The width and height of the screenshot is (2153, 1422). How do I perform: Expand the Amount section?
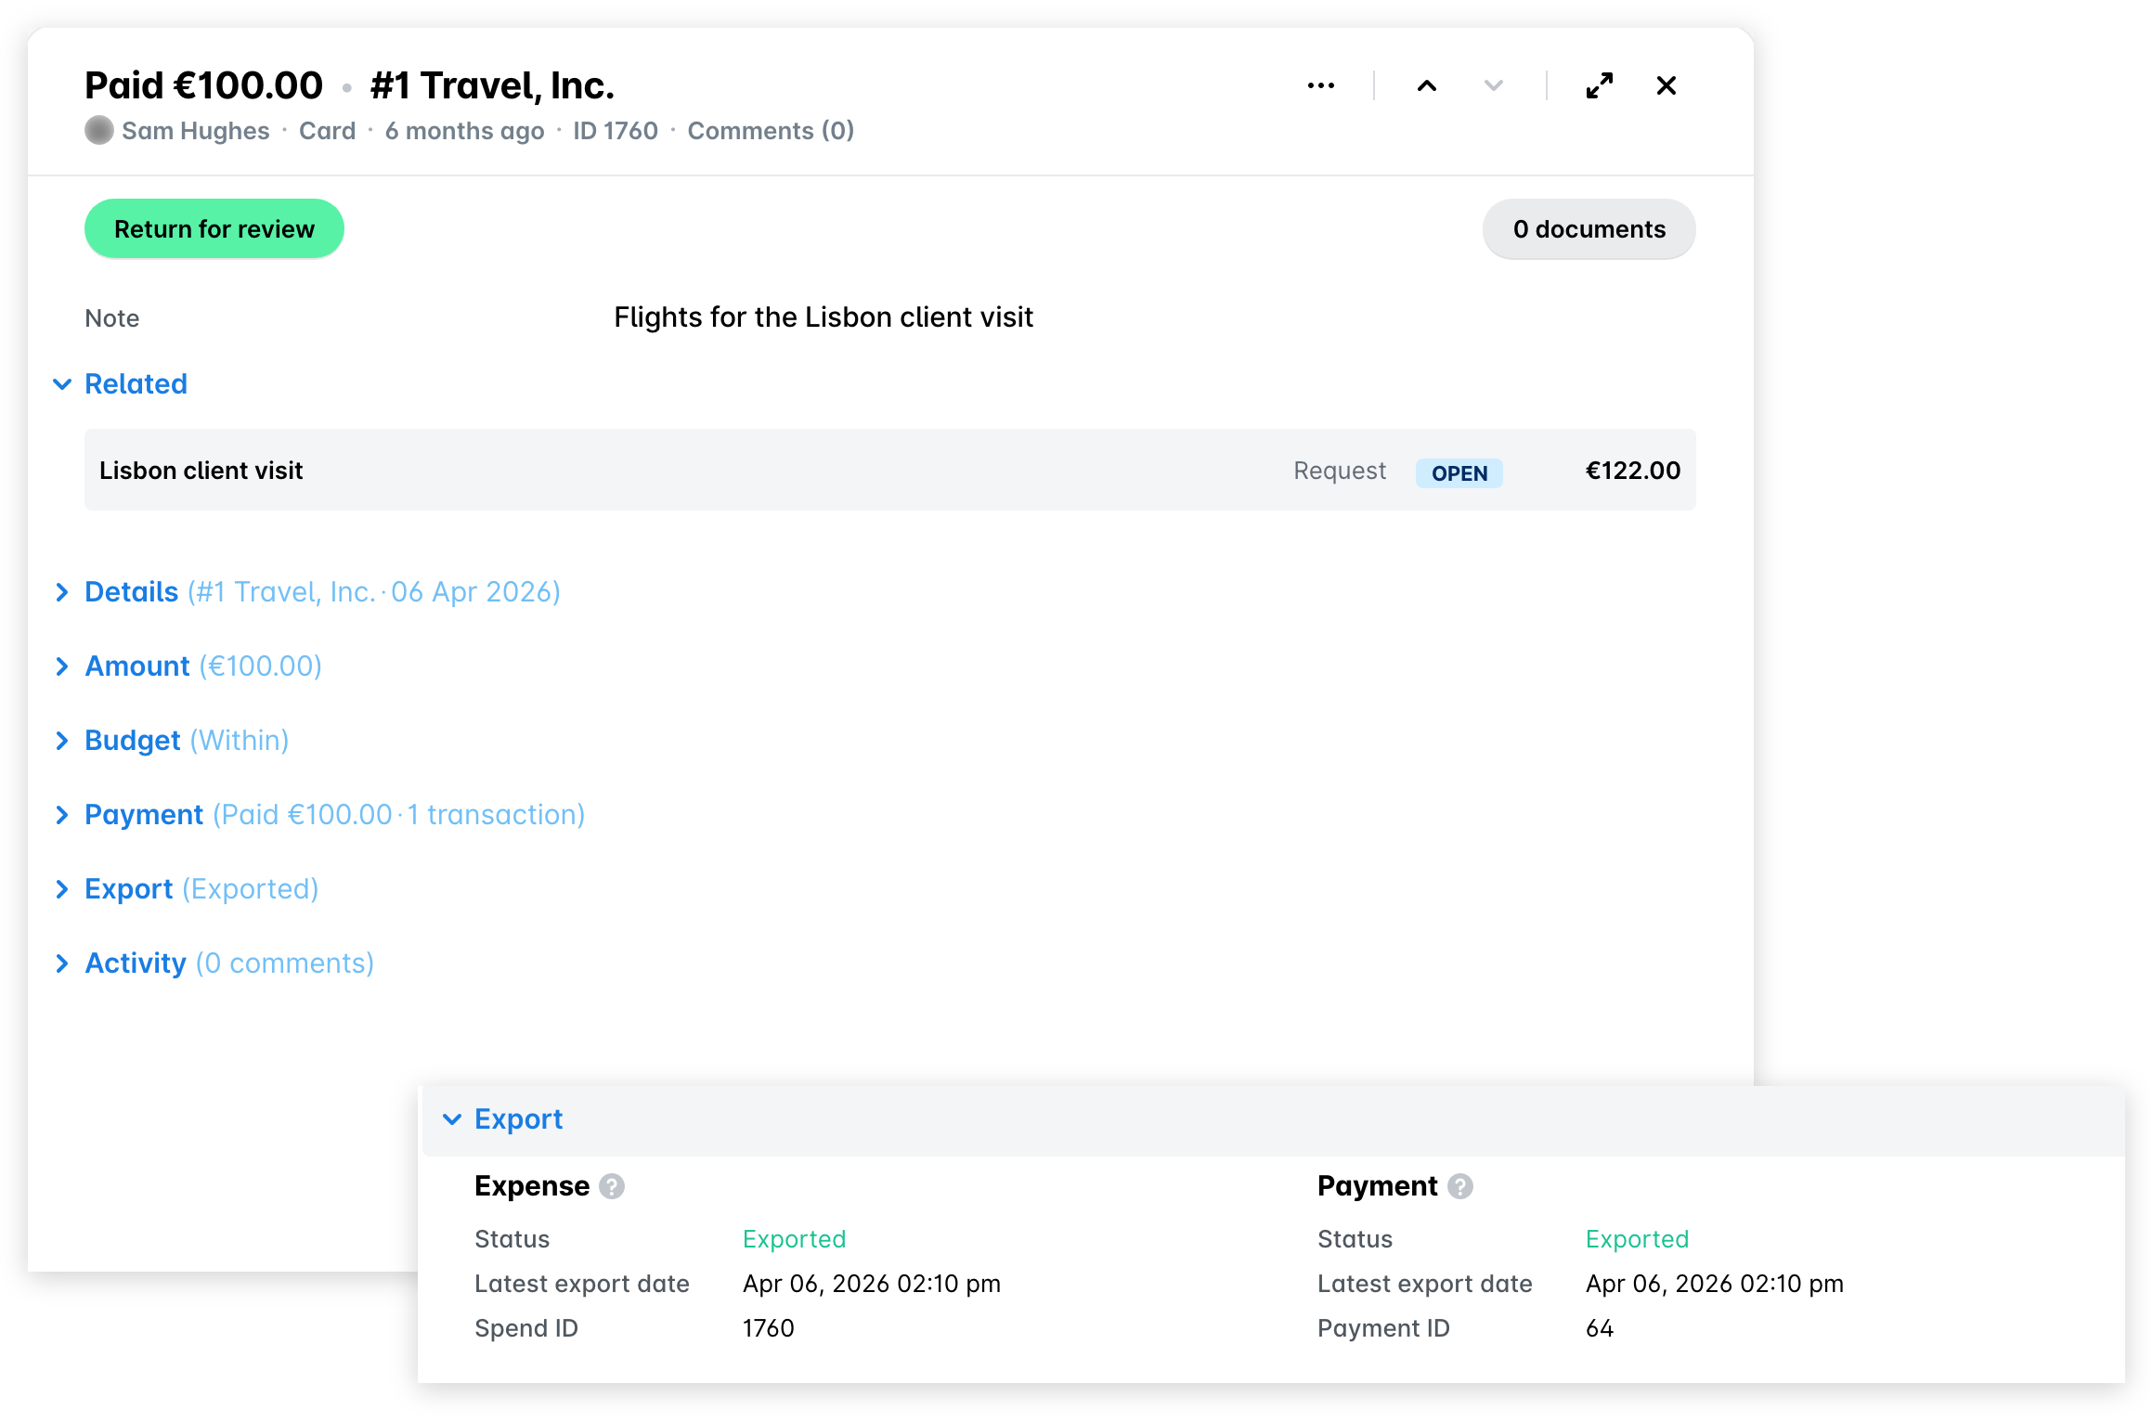tap(188, 666)
